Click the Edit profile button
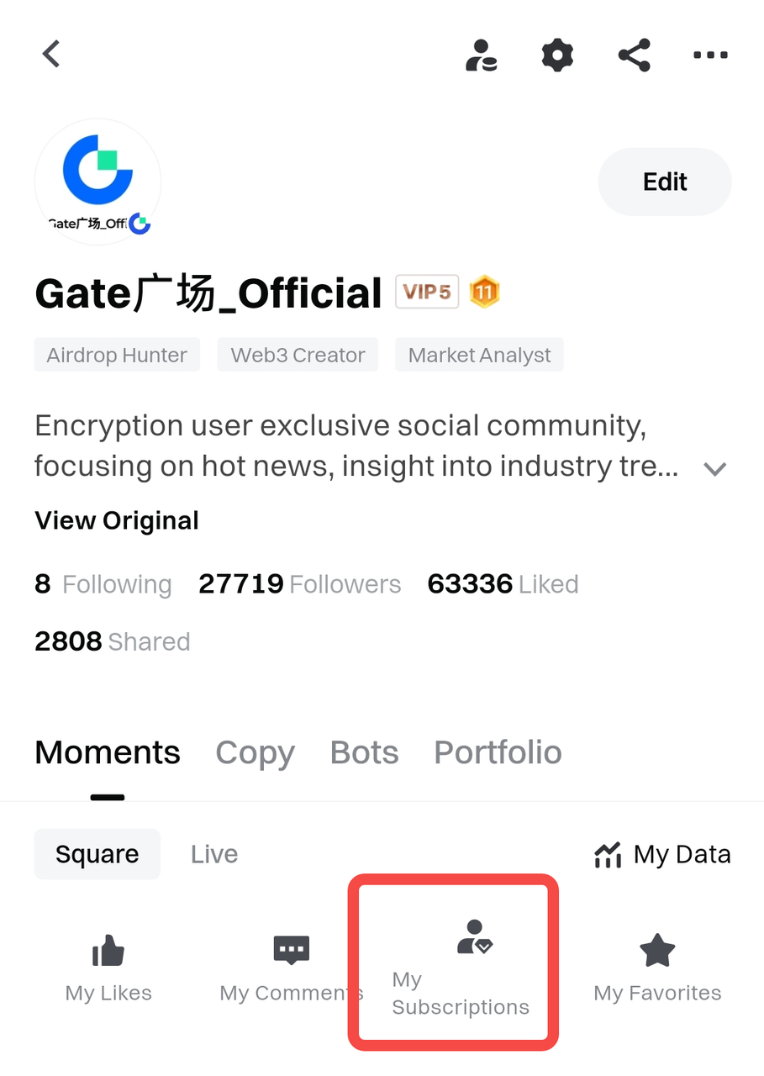 [665, 182]
